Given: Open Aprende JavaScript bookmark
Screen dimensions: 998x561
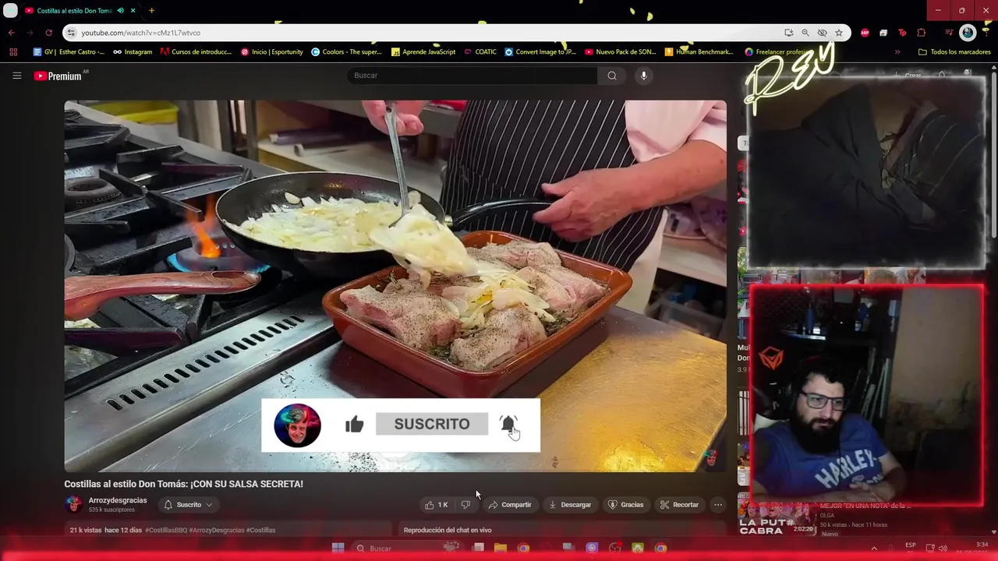Looking at the screenshot, I should click(423, 52).
